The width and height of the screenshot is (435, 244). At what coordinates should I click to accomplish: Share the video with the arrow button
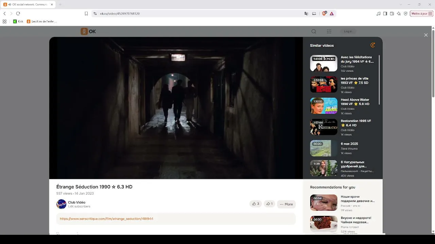click(269, 204)
